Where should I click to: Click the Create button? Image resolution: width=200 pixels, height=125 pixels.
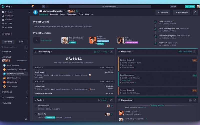190,6
